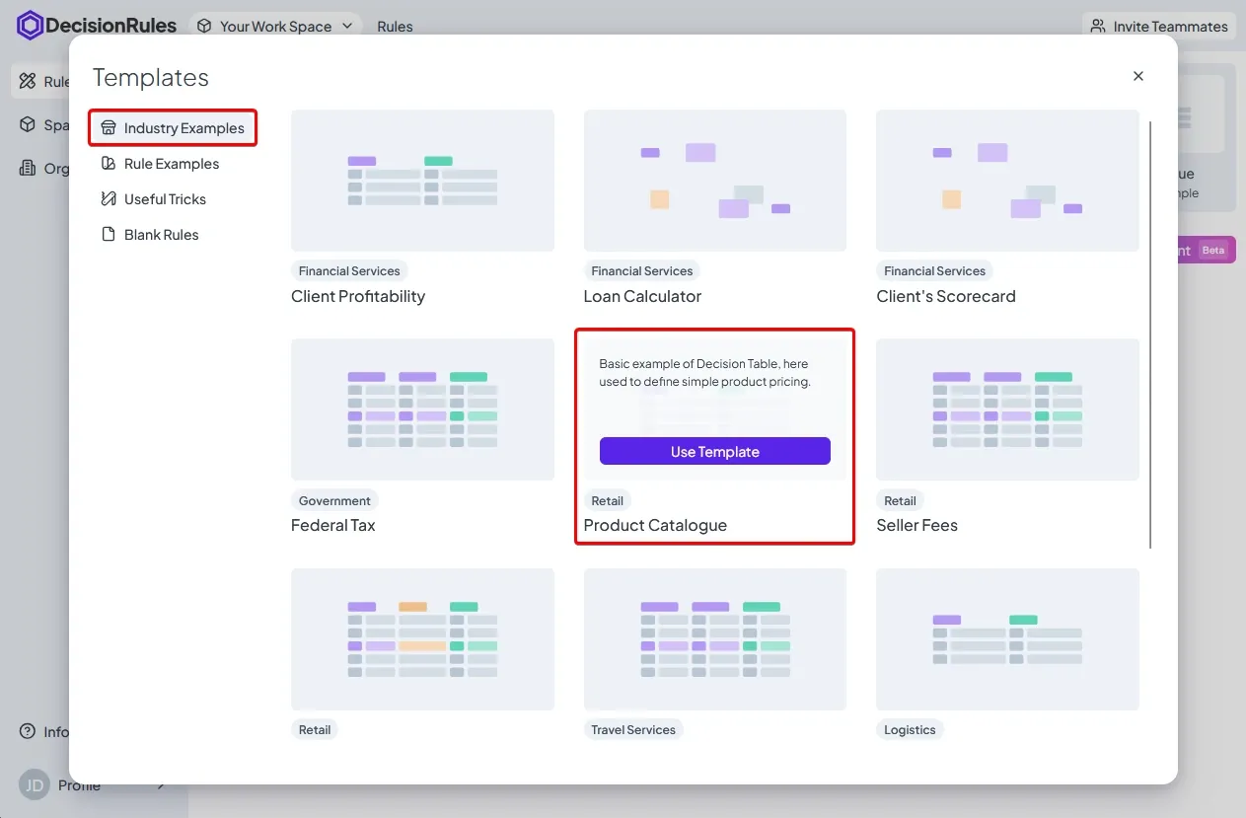Click the people icon in Invite Teammates
The width and height of the screenshot is (1246, 818).
coord(1098,27)
